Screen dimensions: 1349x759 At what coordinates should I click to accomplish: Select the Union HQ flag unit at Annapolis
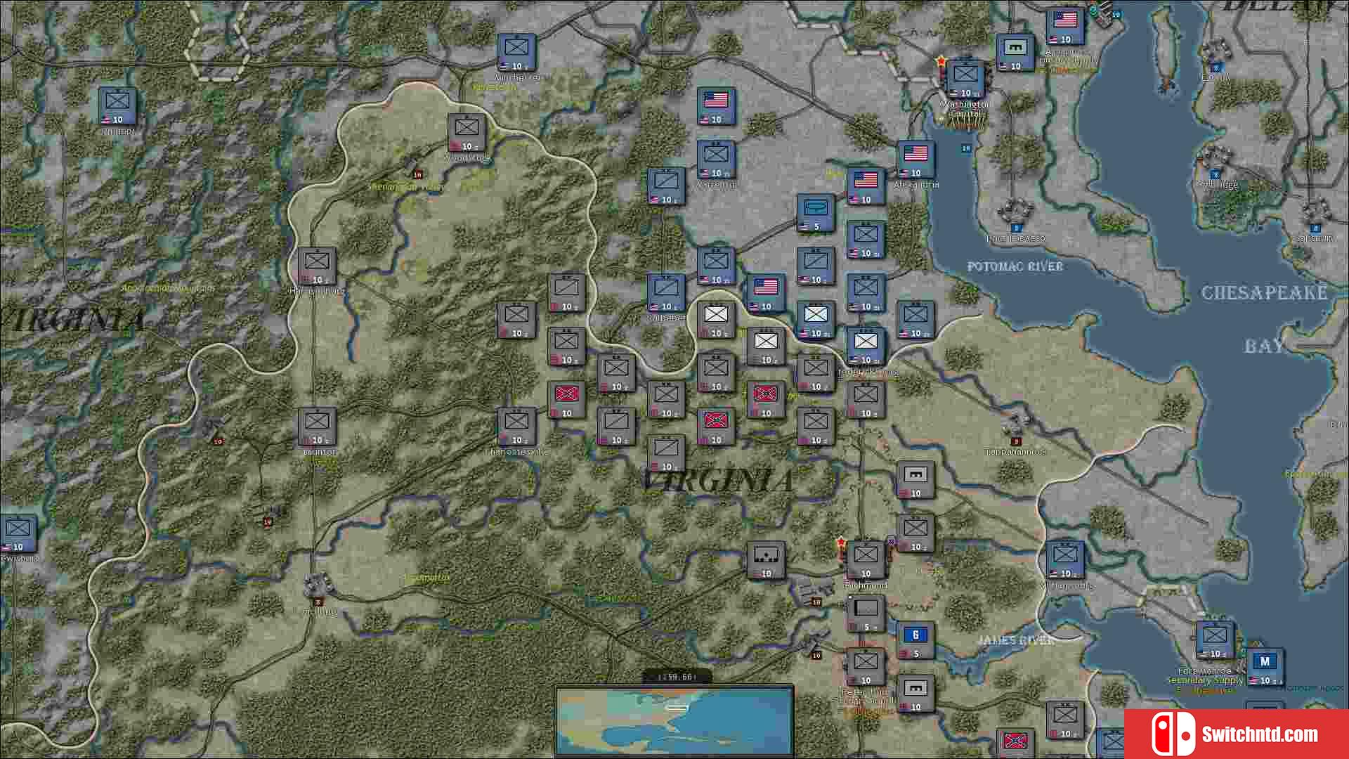[1065, 26]
